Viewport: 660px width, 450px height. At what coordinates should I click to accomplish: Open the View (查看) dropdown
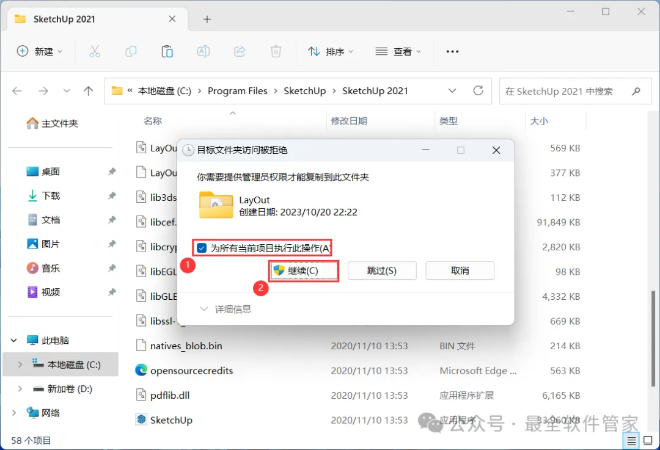click(398, 51)
